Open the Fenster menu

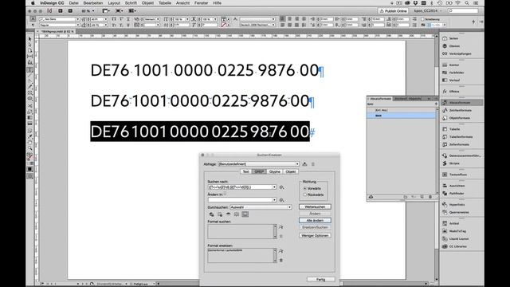201,3
